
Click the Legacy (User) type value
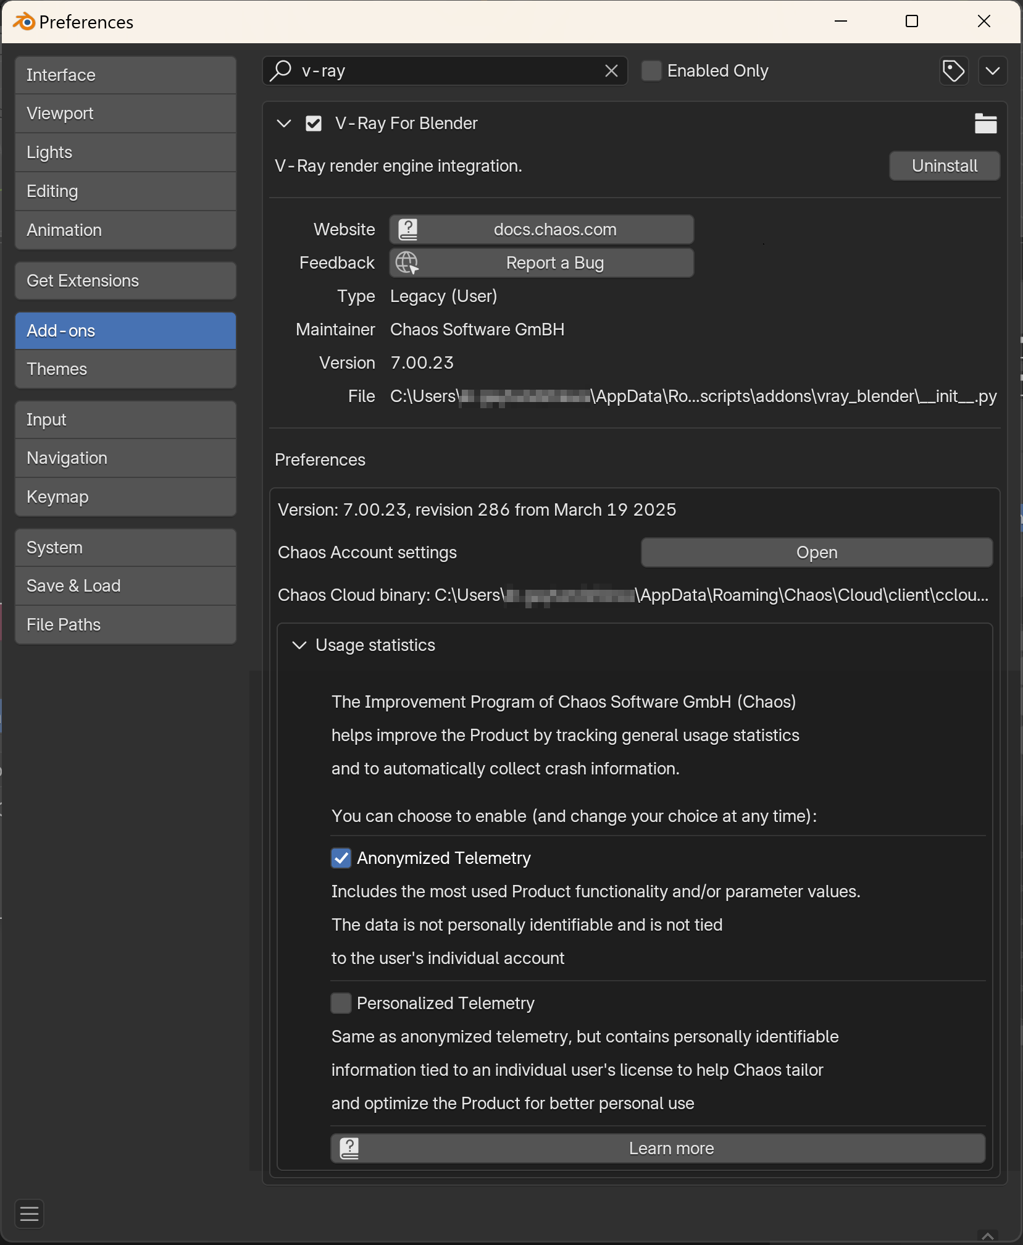(x=443, y=296)
